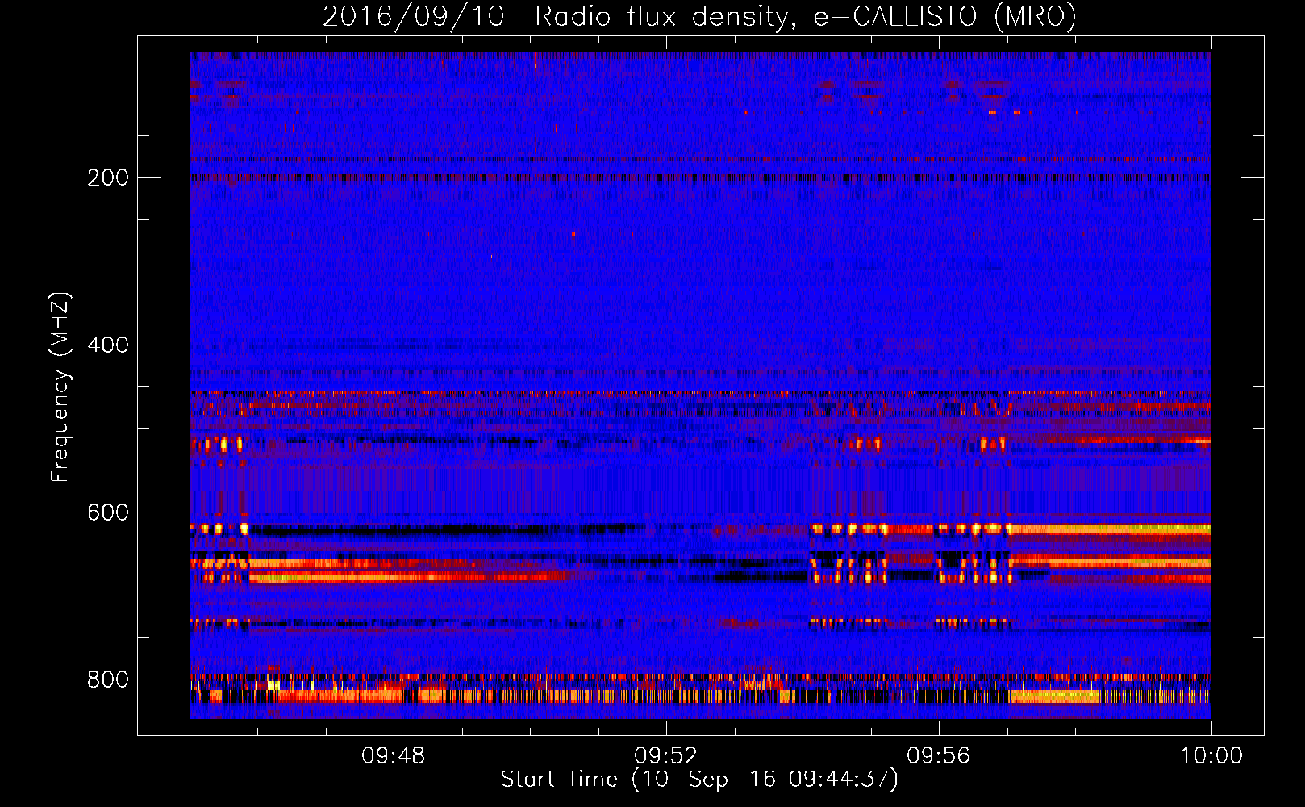Click the 600 frequency tick label
The height and width of the screenshot is (807, 1305).
pyautogui.click(x=108, y=513)
